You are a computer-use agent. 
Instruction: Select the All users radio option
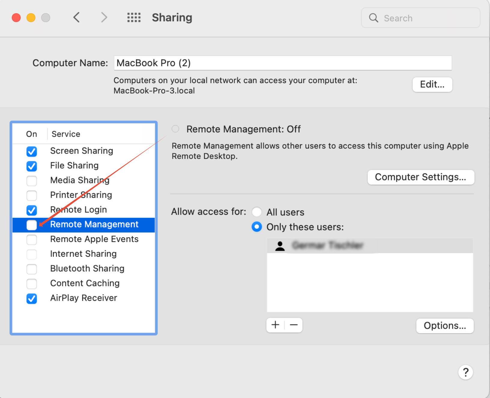257,212
